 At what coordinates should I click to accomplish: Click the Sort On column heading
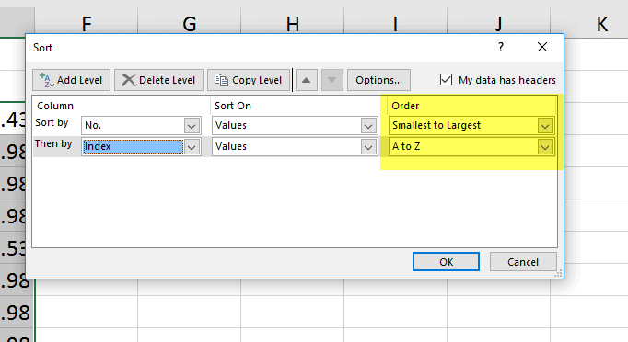point(233,106)
